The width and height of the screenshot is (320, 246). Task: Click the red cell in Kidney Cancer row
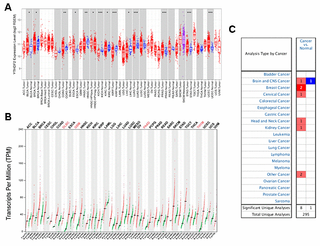[302, 127]
